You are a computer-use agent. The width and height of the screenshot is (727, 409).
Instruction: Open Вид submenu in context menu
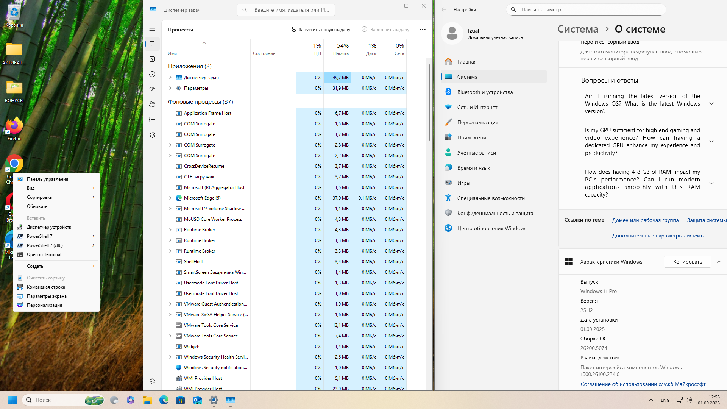(x=56, y=188)
